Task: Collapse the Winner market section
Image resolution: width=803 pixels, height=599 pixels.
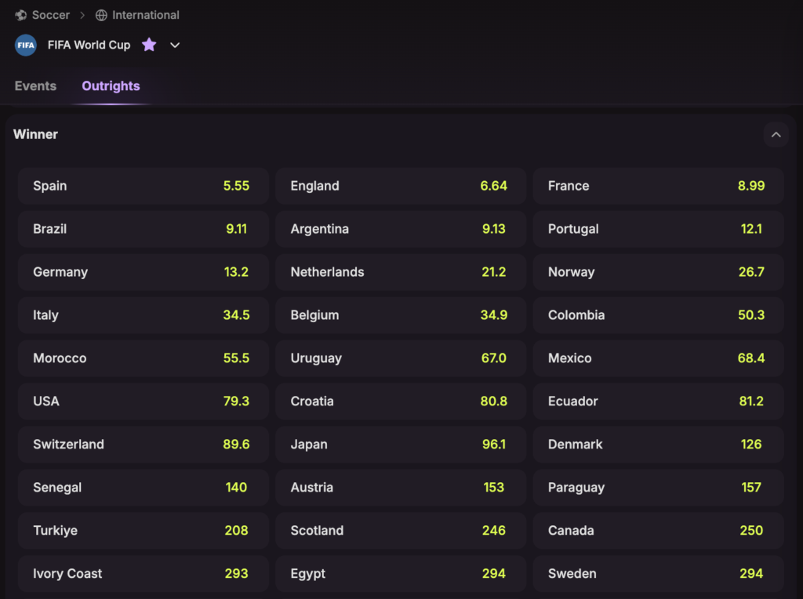Action: (776, 135)
